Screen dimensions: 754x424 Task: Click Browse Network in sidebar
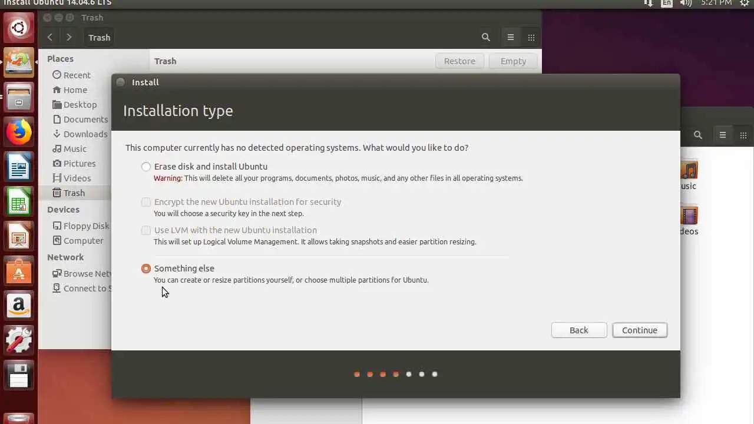pos(82,273)
